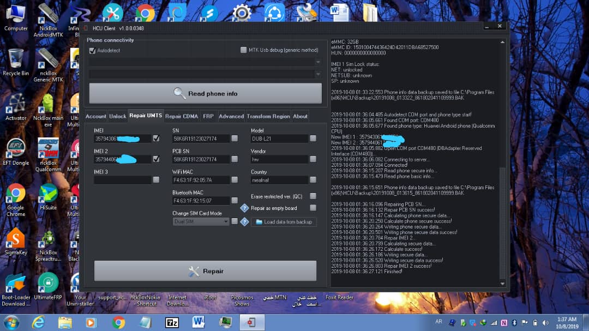Image resolution: width=589 pixels, height=331 pixels.
Task: Select the Repair UMTS tab
Action: pos(146,116)
